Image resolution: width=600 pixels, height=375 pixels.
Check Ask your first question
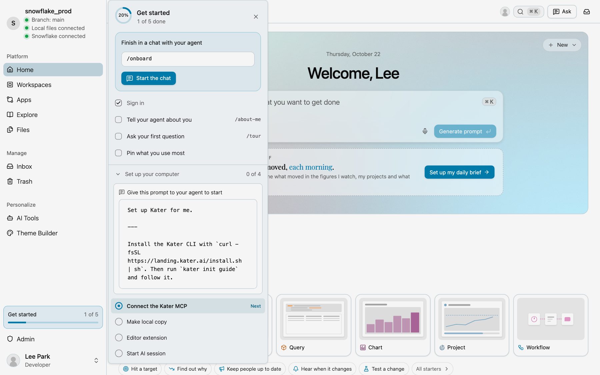click(118, 136)
